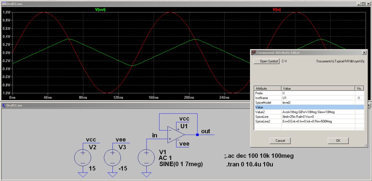This screenshot has width=372, height=181.
Task: Click the vee label below the op-amp
Action: (x=184, y=143)
